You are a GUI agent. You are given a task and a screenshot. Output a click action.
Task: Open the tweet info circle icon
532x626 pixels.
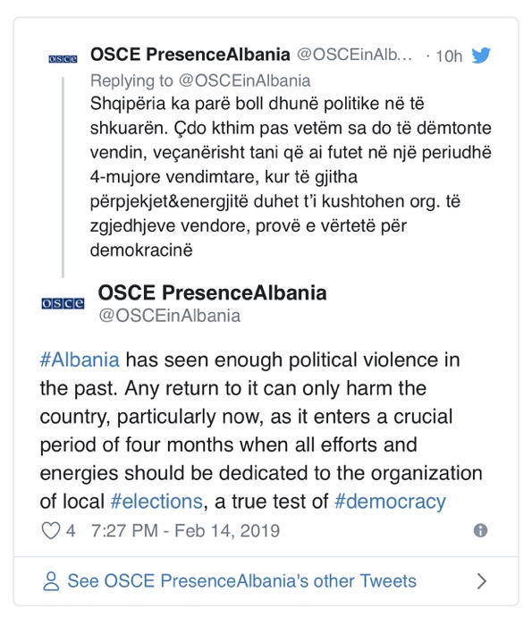pos(480,530)
